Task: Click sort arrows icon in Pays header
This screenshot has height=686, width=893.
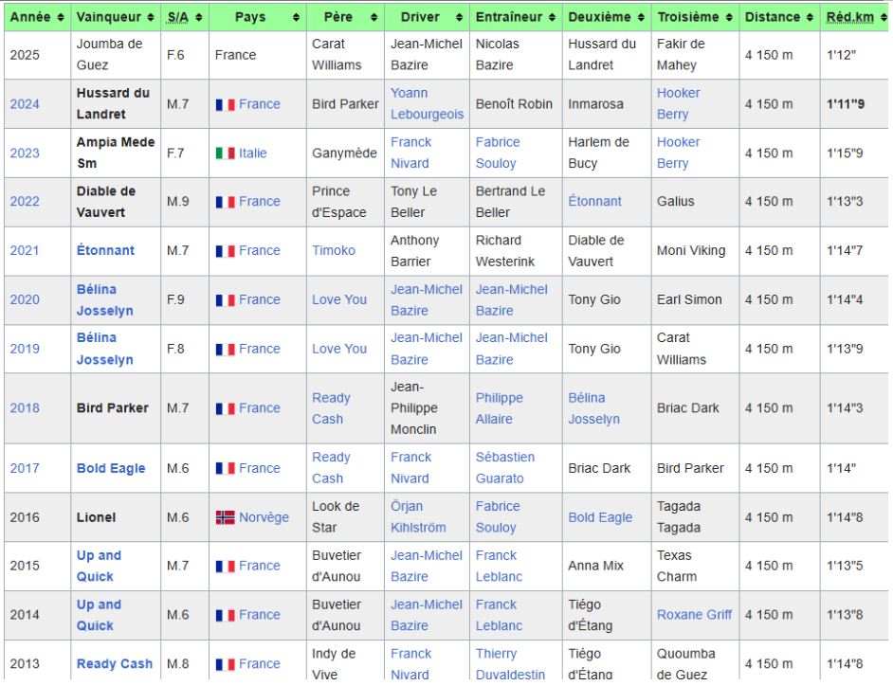Action: [296, 17]
